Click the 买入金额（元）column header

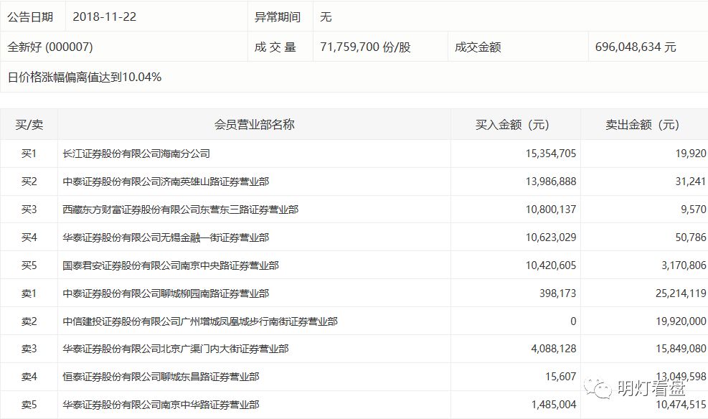[512, 125]
